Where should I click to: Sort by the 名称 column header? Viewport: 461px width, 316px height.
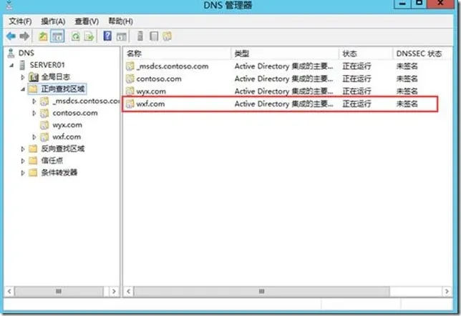[x=177, y=54]
